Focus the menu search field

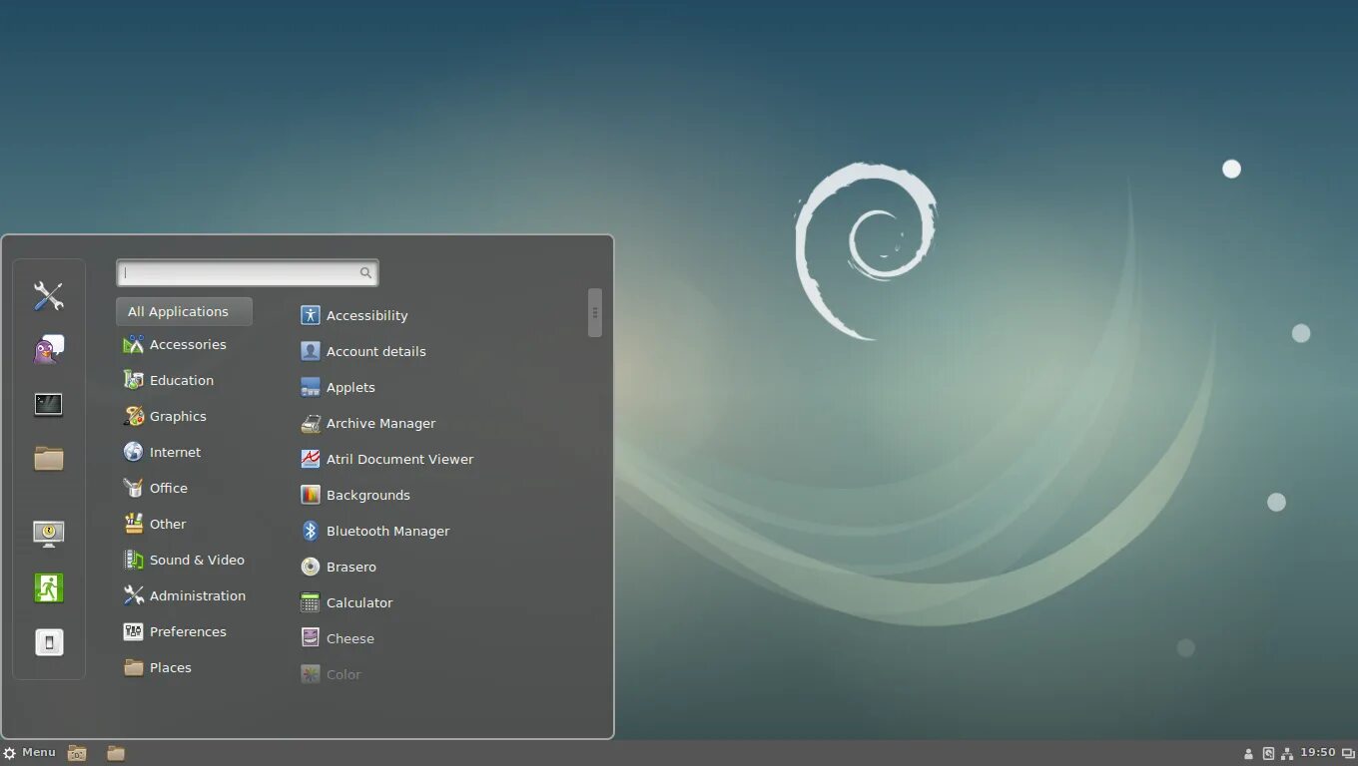tap(248, 272)
